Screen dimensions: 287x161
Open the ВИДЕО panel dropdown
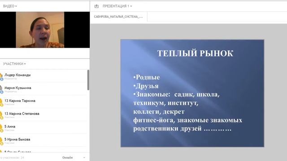coord(10,6)
